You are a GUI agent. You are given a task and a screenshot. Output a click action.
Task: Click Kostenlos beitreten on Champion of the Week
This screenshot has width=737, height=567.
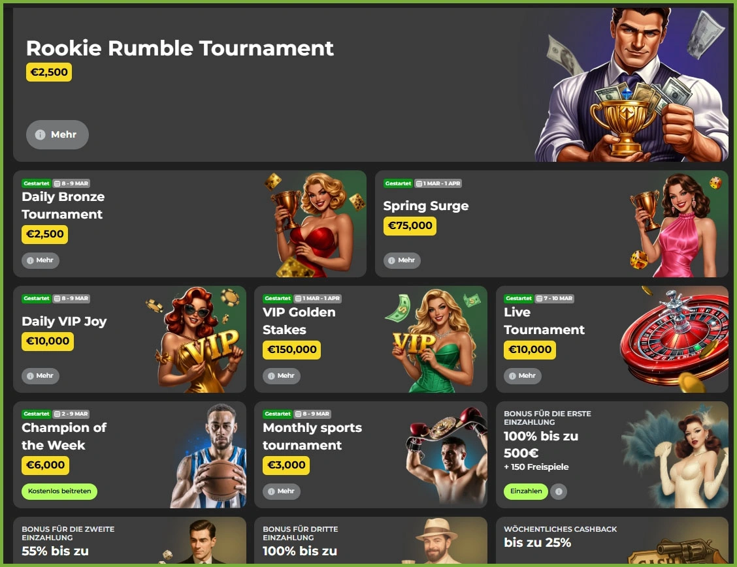pyautogui.click(x=59, y=491)
